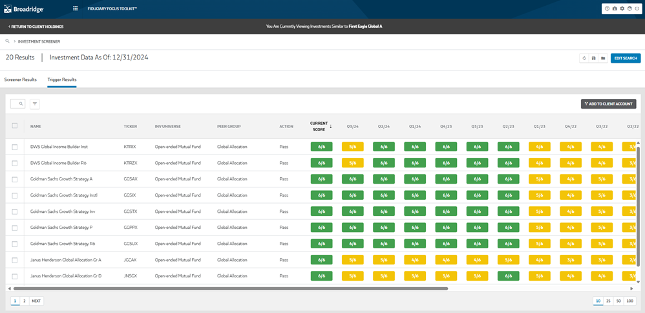Click the vertical scrollbar thumb
This screenshot has height=313, width=645.
(639, 206)
